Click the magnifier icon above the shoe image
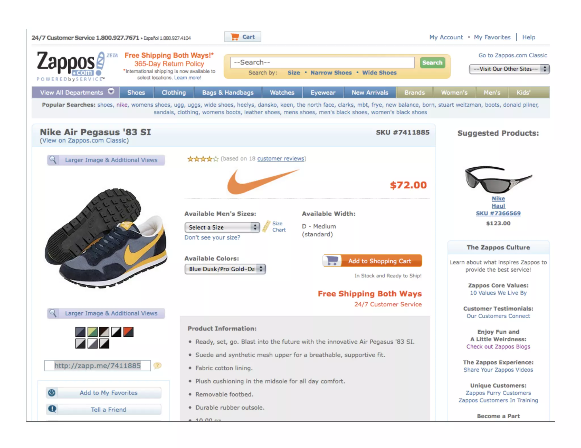The width and height of the screenshot is (581, 448). pyautogui.click(x=53, y=160)
